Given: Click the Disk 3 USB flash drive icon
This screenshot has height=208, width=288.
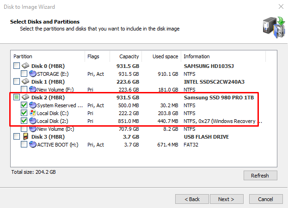Looking at the screenshot, I should tap(25, 136).
